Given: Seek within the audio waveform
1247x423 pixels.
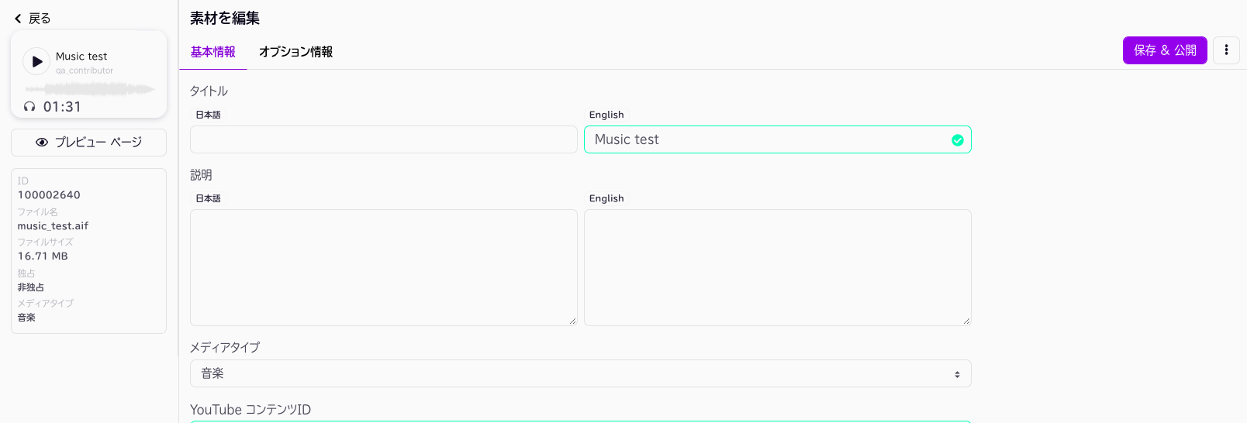Looking at the screenshot, I should 90,89.
